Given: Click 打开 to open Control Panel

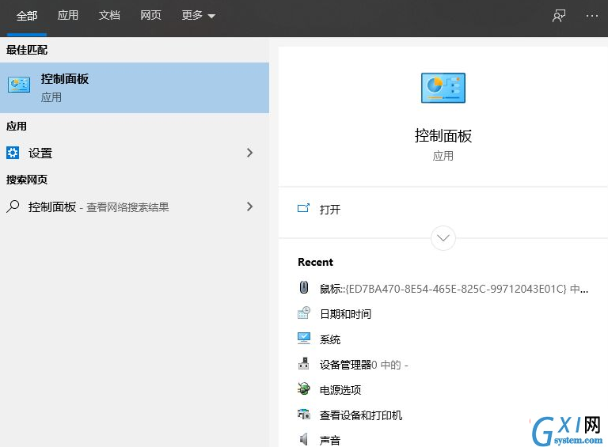Looking at the screenshot, I should pos(329,210).
